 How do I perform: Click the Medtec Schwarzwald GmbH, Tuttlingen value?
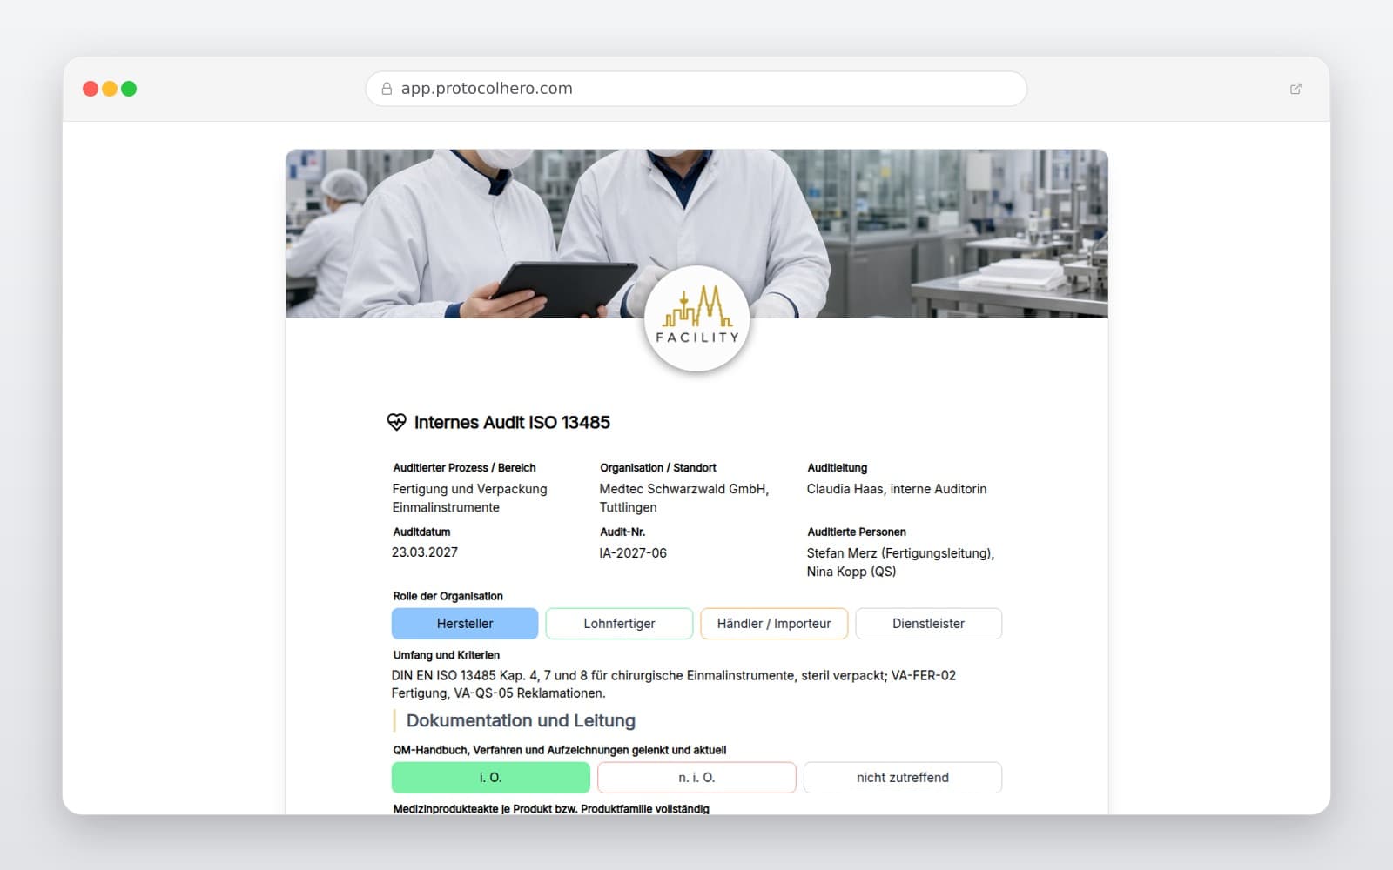tap(684, 498)
